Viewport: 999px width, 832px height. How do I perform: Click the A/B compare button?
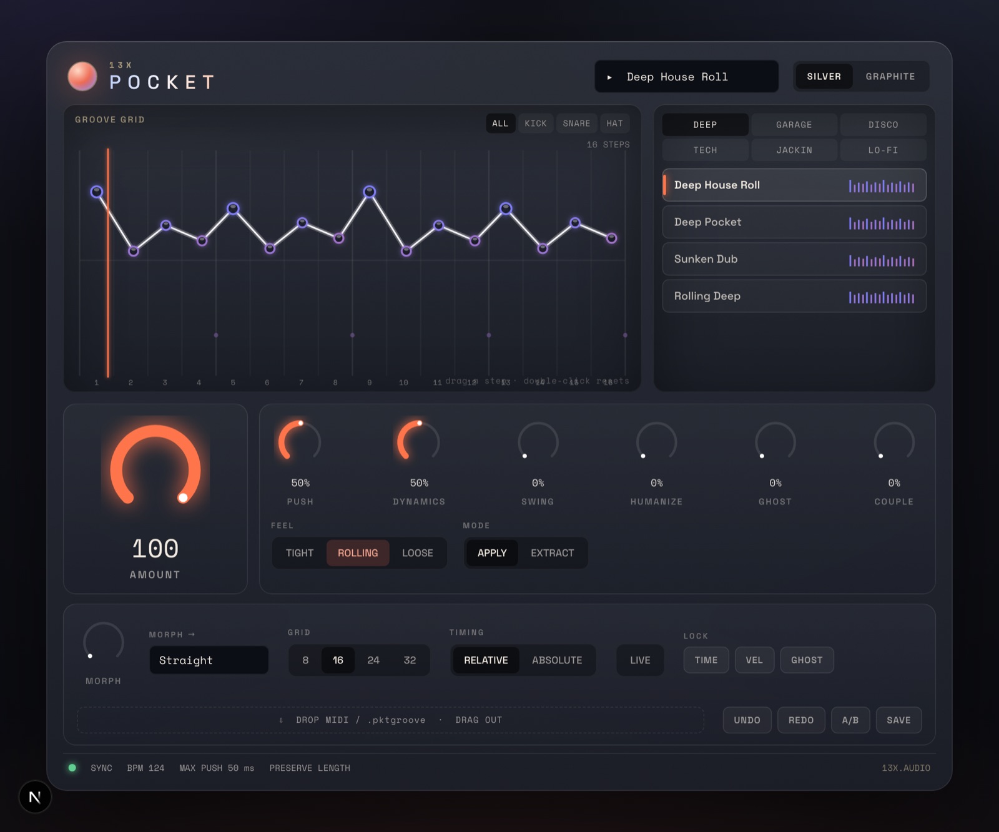pyautogui.click(x=850, y=720)
